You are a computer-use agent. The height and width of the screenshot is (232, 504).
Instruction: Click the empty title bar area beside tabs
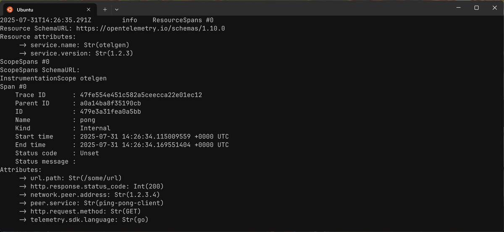pyautogui.click(x=281, y=8)
